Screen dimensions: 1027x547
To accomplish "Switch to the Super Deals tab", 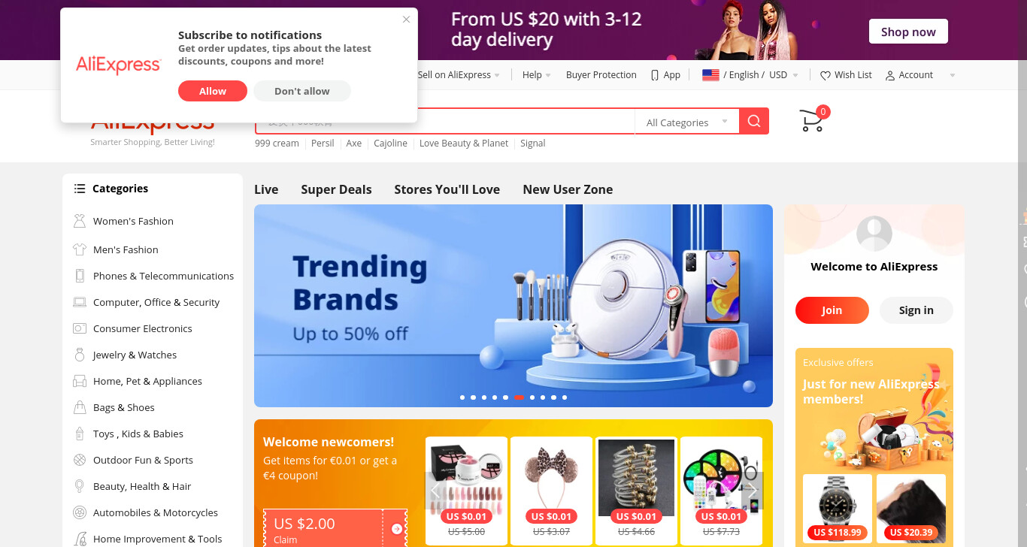I will [336, 189].
